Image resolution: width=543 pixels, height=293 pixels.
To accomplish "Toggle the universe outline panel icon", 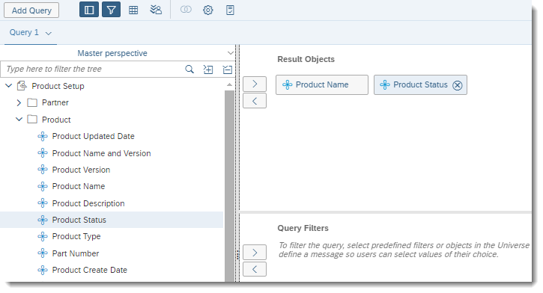I will click(89, 10).
